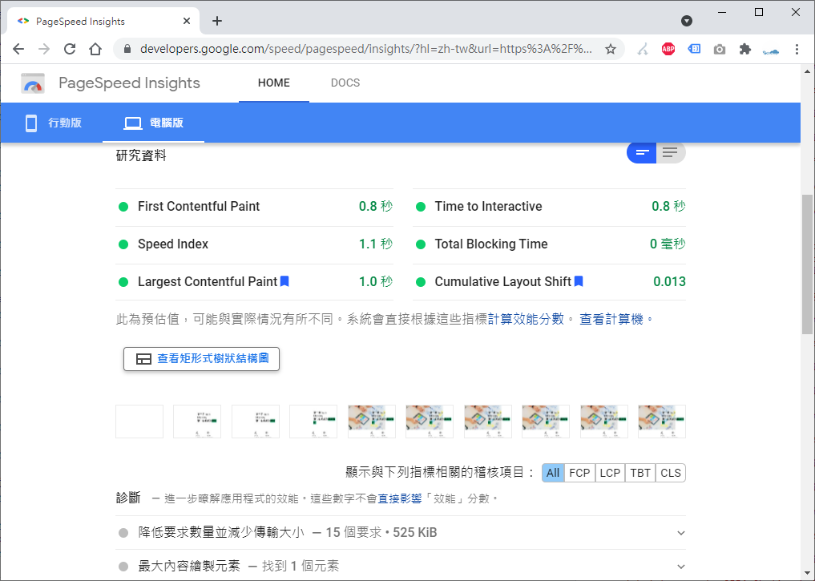The image size is (815, 581).
Task: Click the profile dropdown circle icon in tab bar
Action: pyautogui.click(x=687, y=21)
